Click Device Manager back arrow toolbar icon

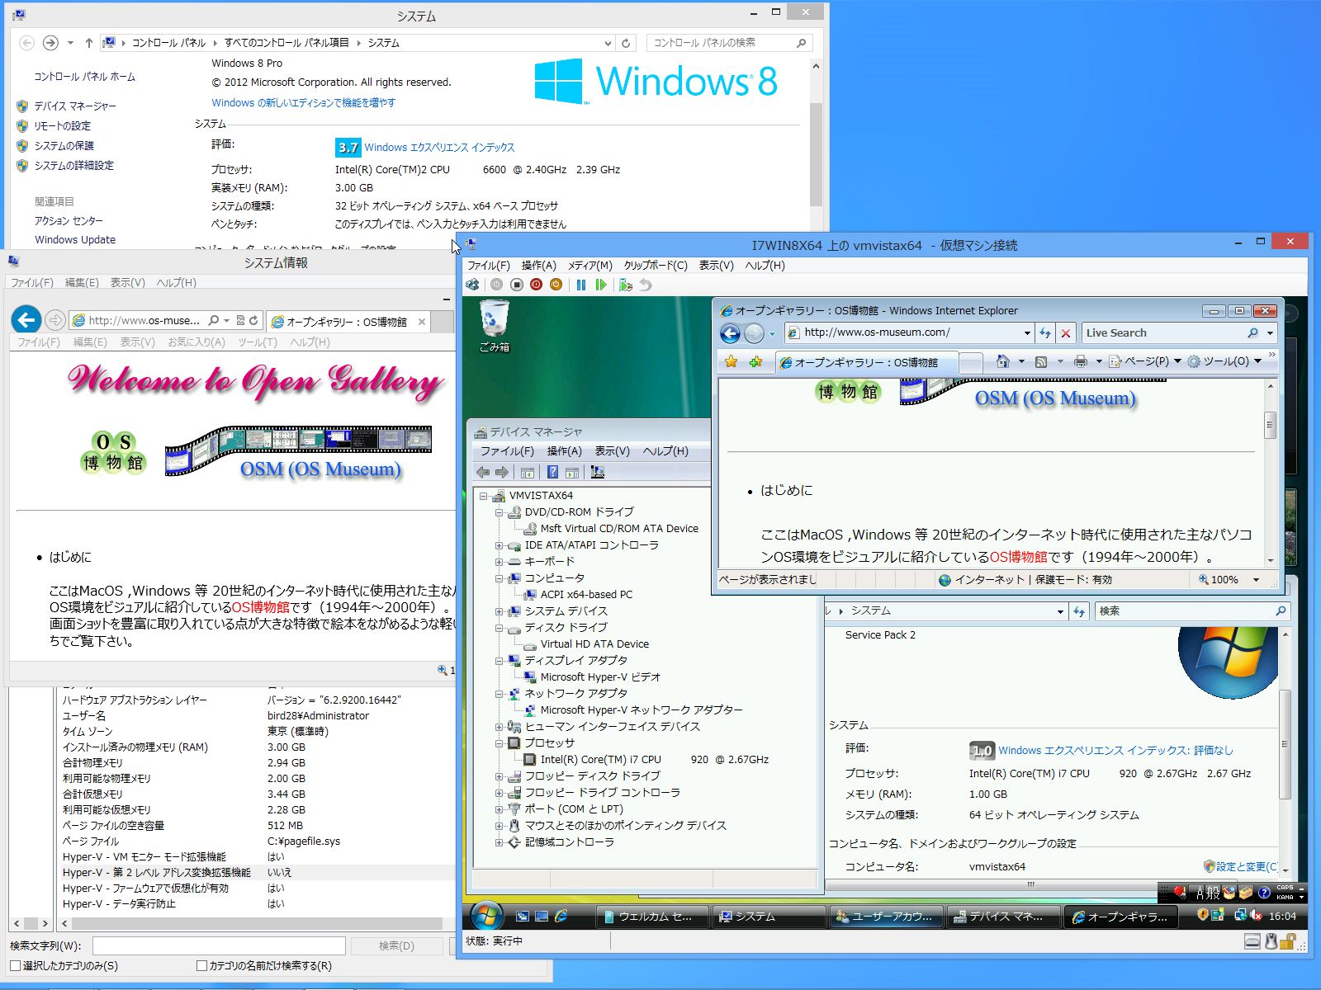click(x=483, y=472)
